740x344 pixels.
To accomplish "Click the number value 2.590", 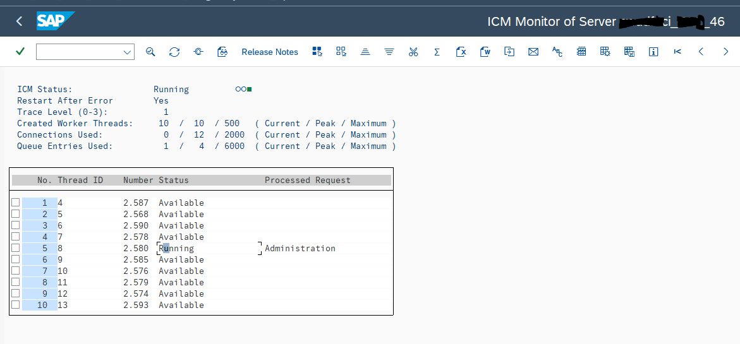I will point(136,225).
